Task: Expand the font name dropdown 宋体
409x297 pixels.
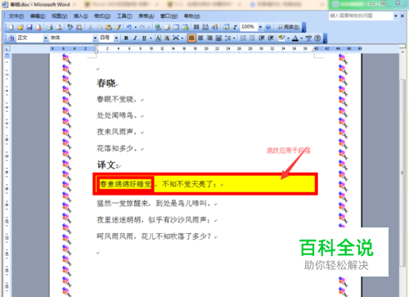Action: coord(95,38)
